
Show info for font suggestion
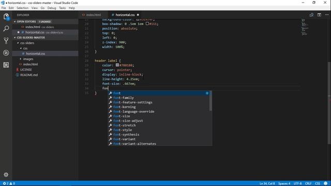(x=207, y=93)
